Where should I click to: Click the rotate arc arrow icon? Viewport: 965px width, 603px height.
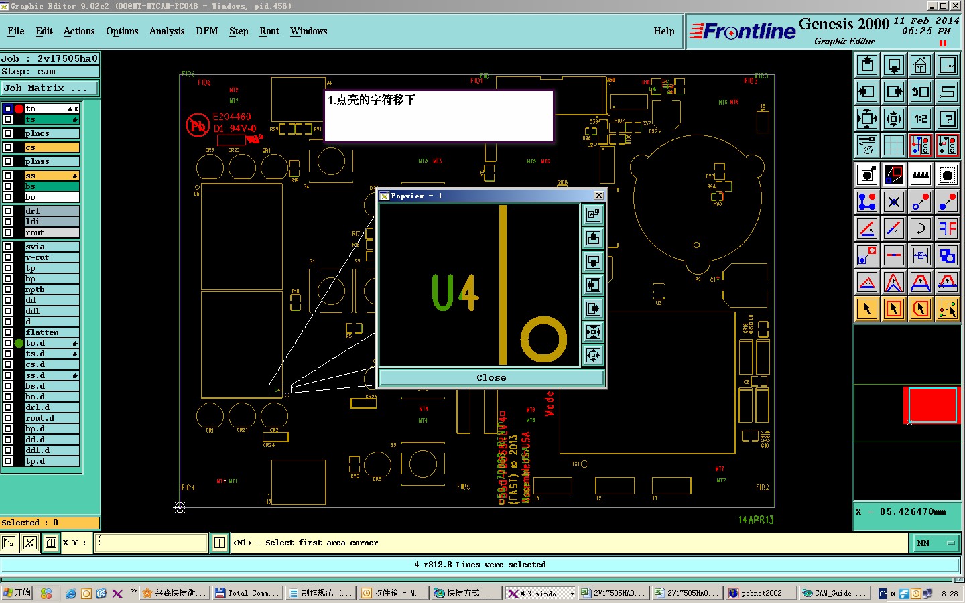tap(921, 228)
